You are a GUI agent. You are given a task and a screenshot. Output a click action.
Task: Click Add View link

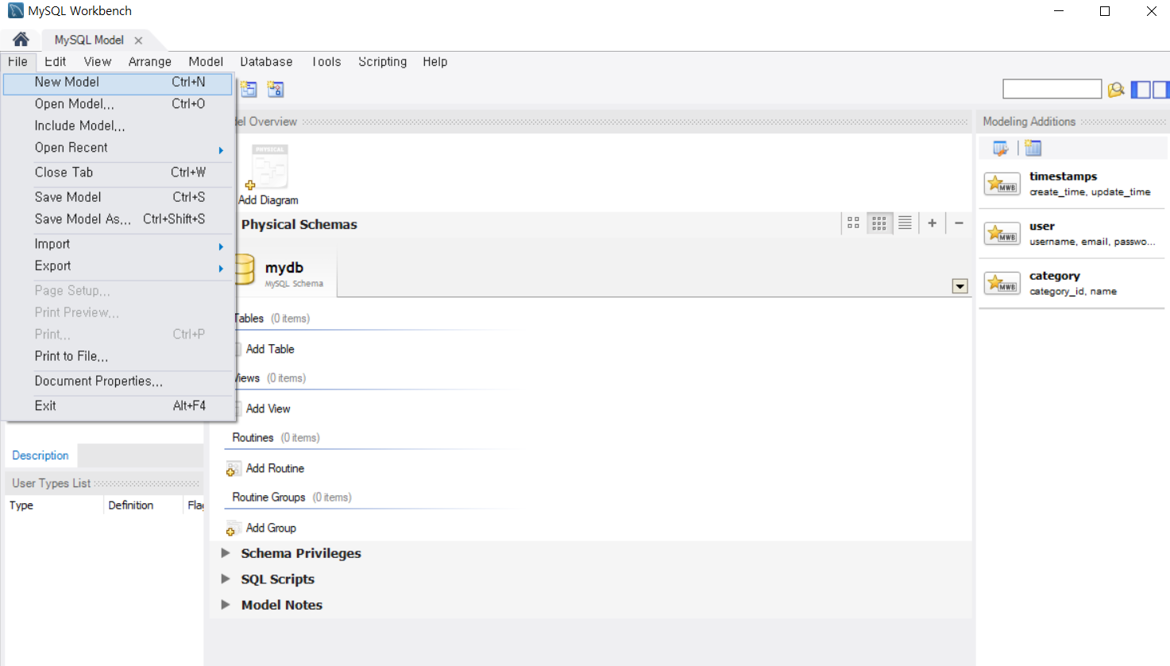[x=268, y=409]
